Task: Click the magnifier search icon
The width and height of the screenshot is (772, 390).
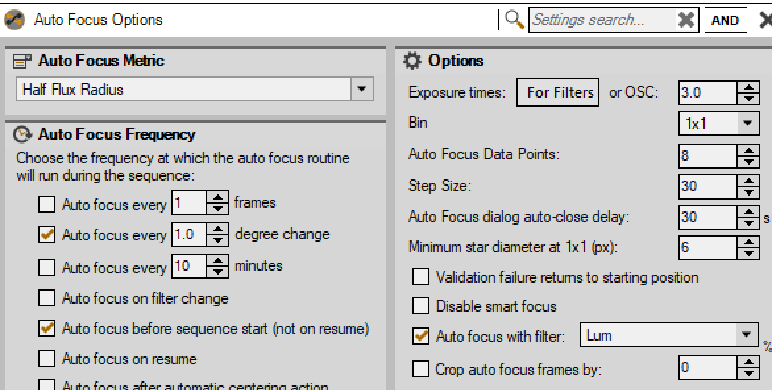Action: click(515, 20)
